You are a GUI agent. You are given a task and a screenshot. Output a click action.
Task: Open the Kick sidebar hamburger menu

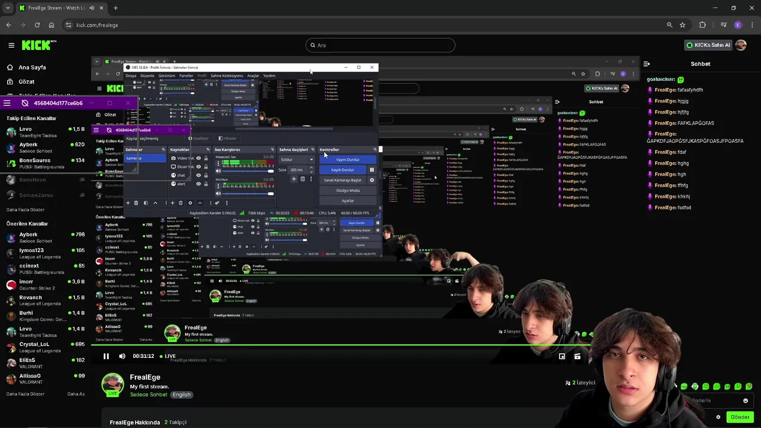11,45
